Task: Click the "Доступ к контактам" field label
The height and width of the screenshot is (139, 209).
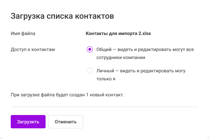Action: (x=33, y=49)
